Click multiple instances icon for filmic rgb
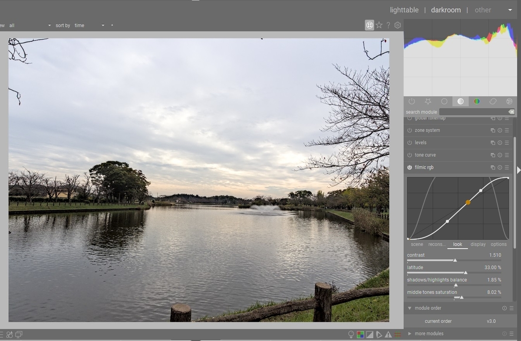This screenshot has width=521, height=341. (493, 167)
